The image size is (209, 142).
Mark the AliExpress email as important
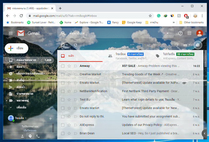tap(75, 125)
